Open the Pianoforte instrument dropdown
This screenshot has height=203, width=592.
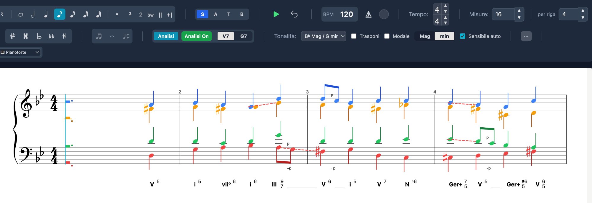(20, 52)
